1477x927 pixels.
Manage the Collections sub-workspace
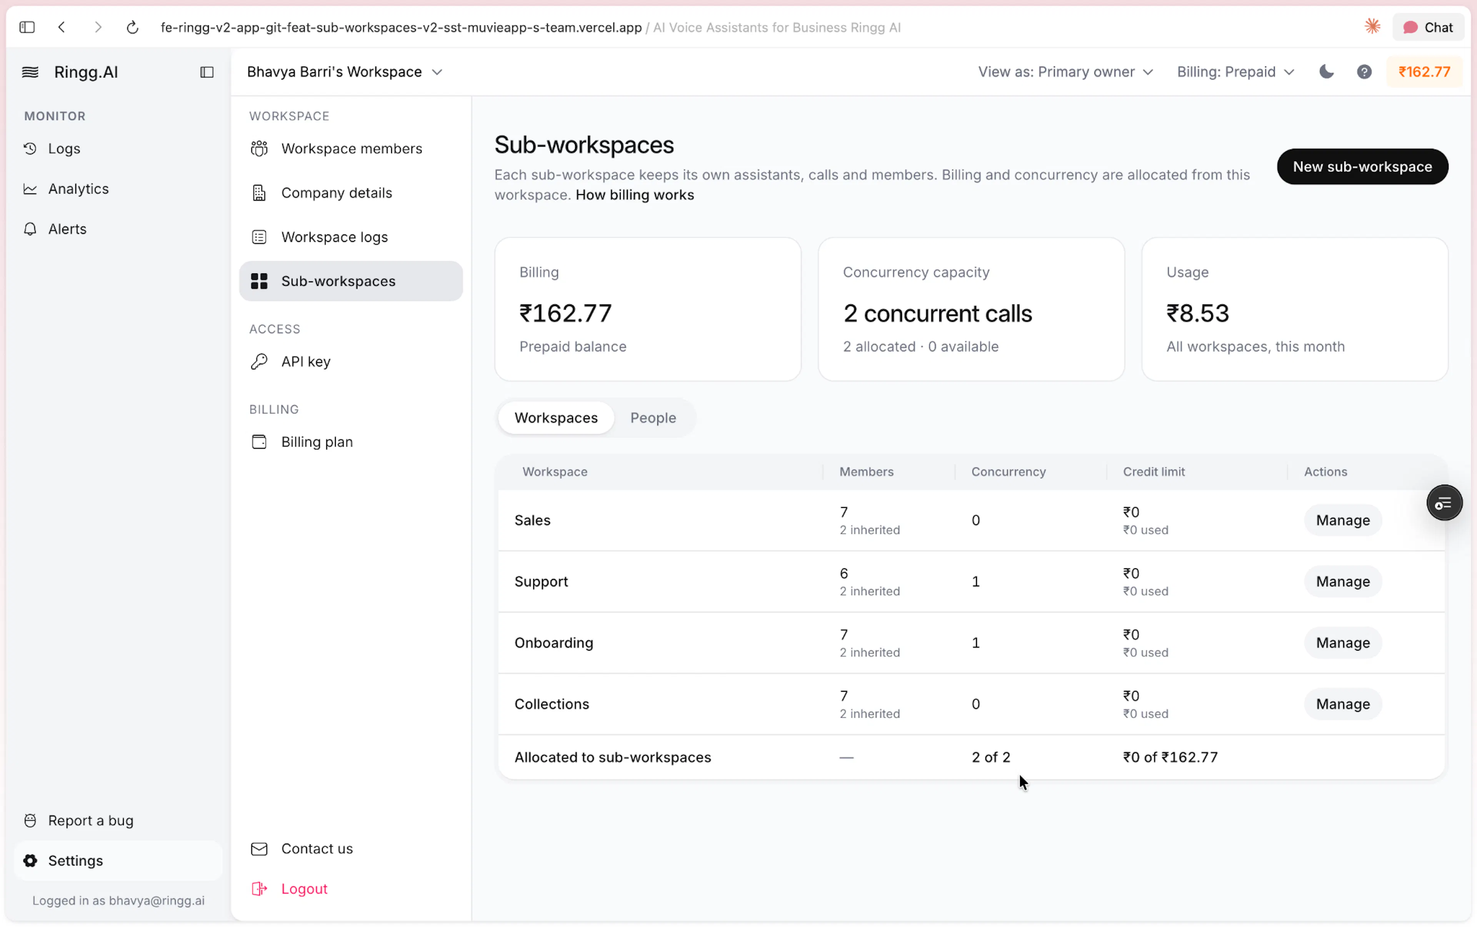[1343, 704]
